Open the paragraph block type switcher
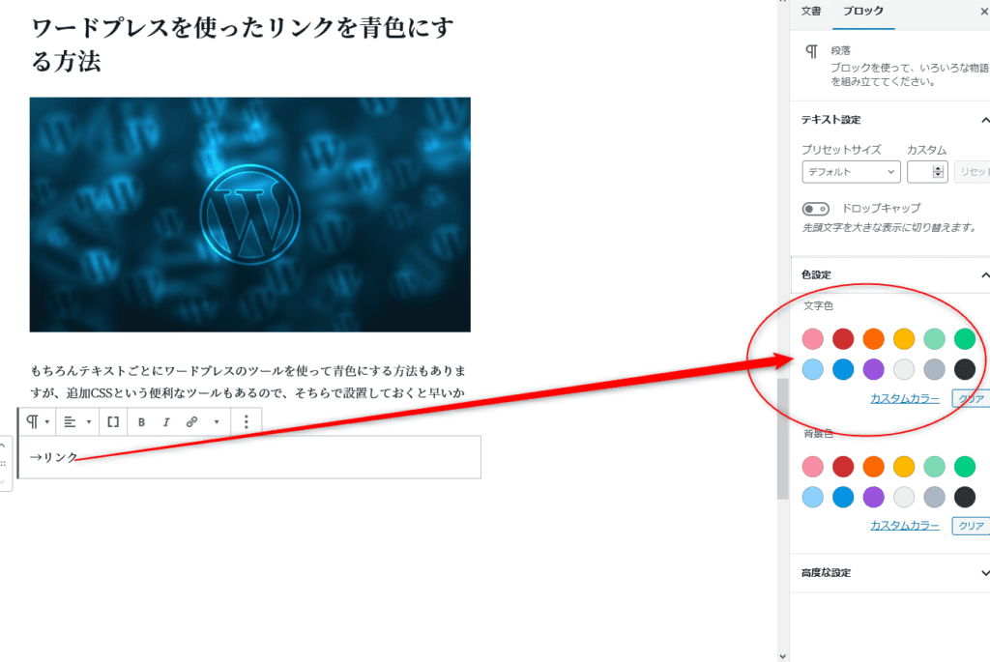Image resolution: width=990 pixels, height=662 pixels. point(38,421)
